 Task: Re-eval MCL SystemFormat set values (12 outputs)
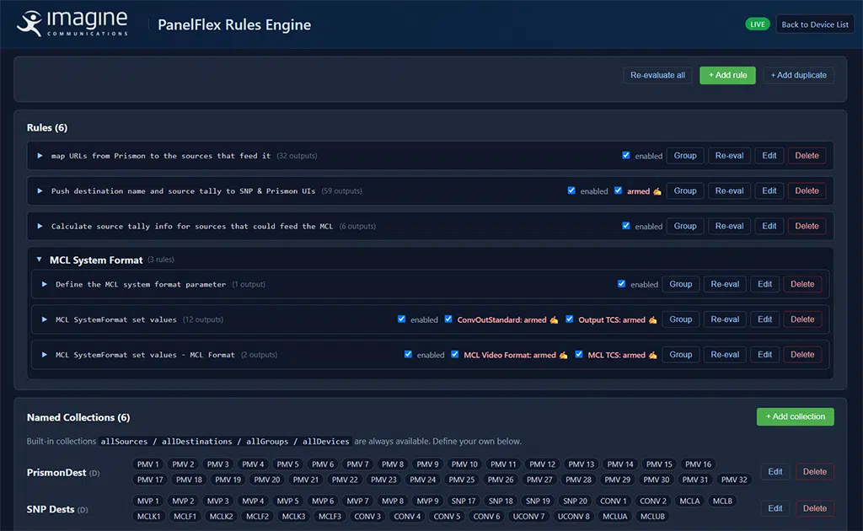click(725, 319)
